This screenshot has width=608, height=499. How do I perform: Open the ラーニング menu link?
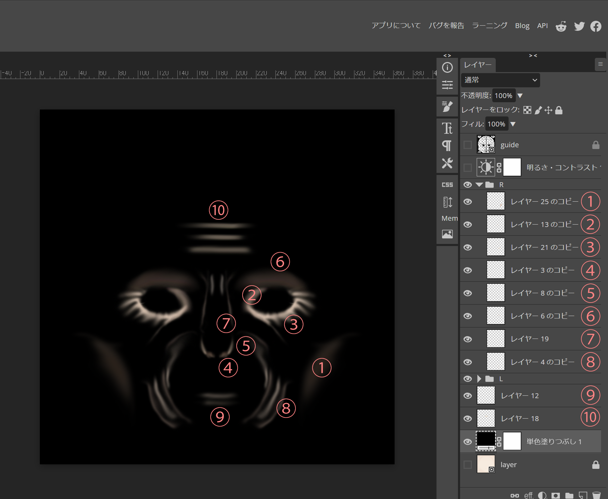pyautogui.click(x=490, y=26)
